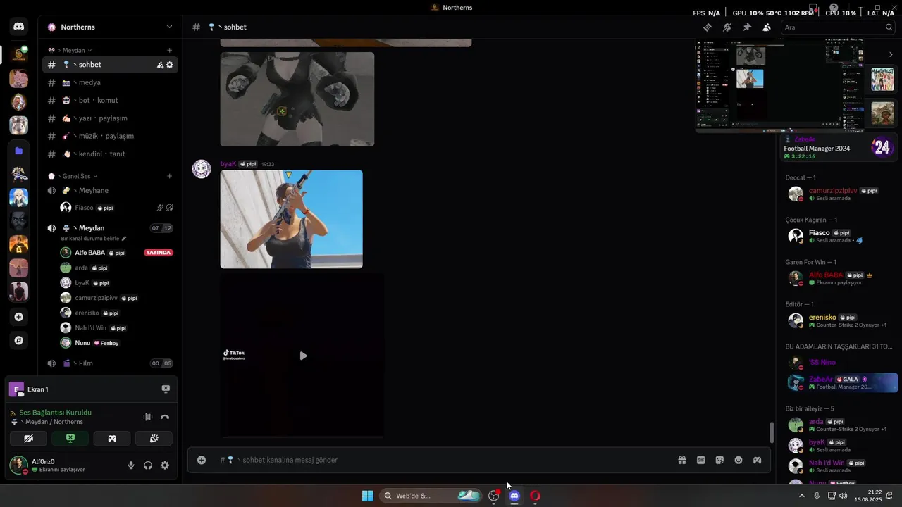This screenshot has width=902, height=507.
Task: Start an activity with controller button
Action: tap(112, 439)
